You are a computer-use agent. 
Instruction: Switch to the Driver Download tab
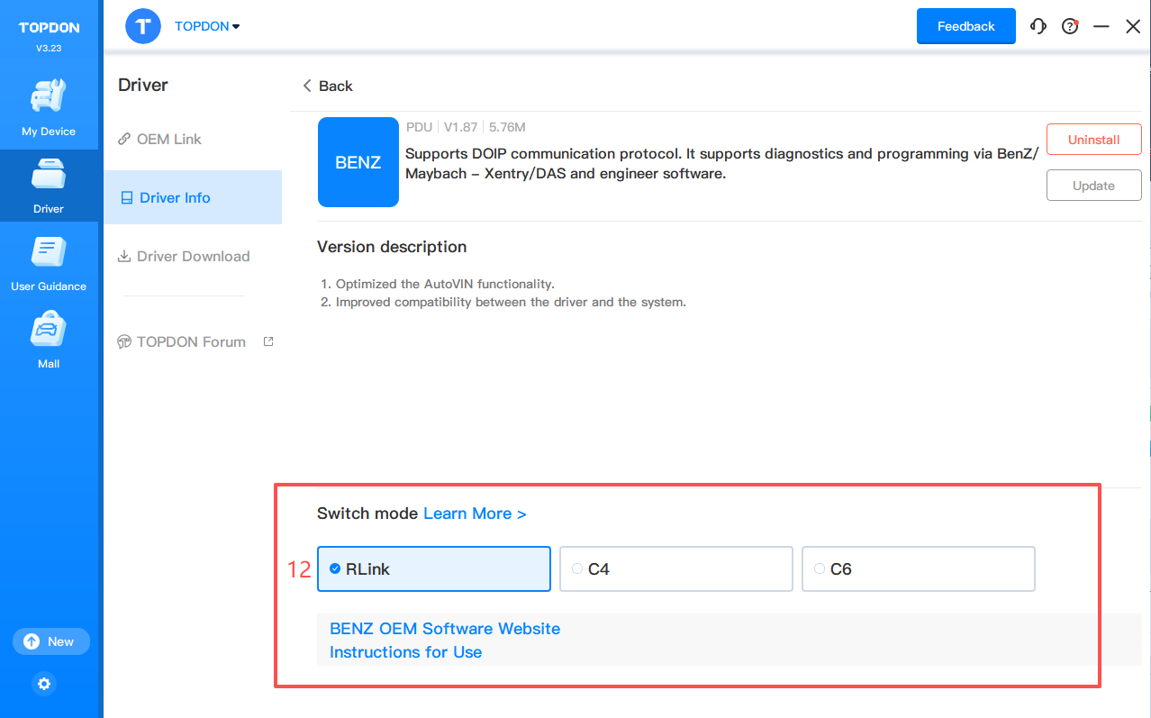192,256
